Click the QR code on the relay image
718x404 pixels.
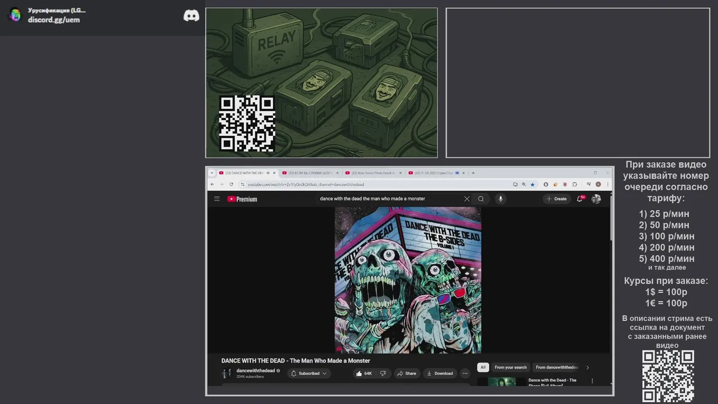[247, 123]
